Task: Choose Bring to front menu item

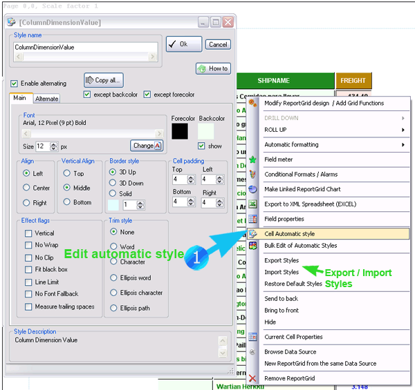Action: coord(282,310)
